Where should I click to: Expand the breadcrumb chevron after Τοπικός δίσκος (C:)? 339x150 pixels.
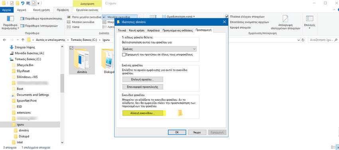tap(100, 40)
